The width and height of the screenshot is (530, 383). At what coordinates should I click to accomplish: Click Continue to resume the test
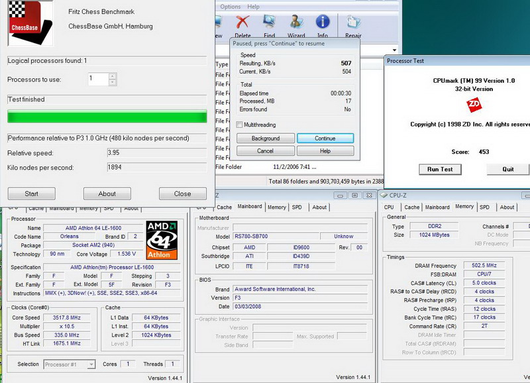click(325, 138)
